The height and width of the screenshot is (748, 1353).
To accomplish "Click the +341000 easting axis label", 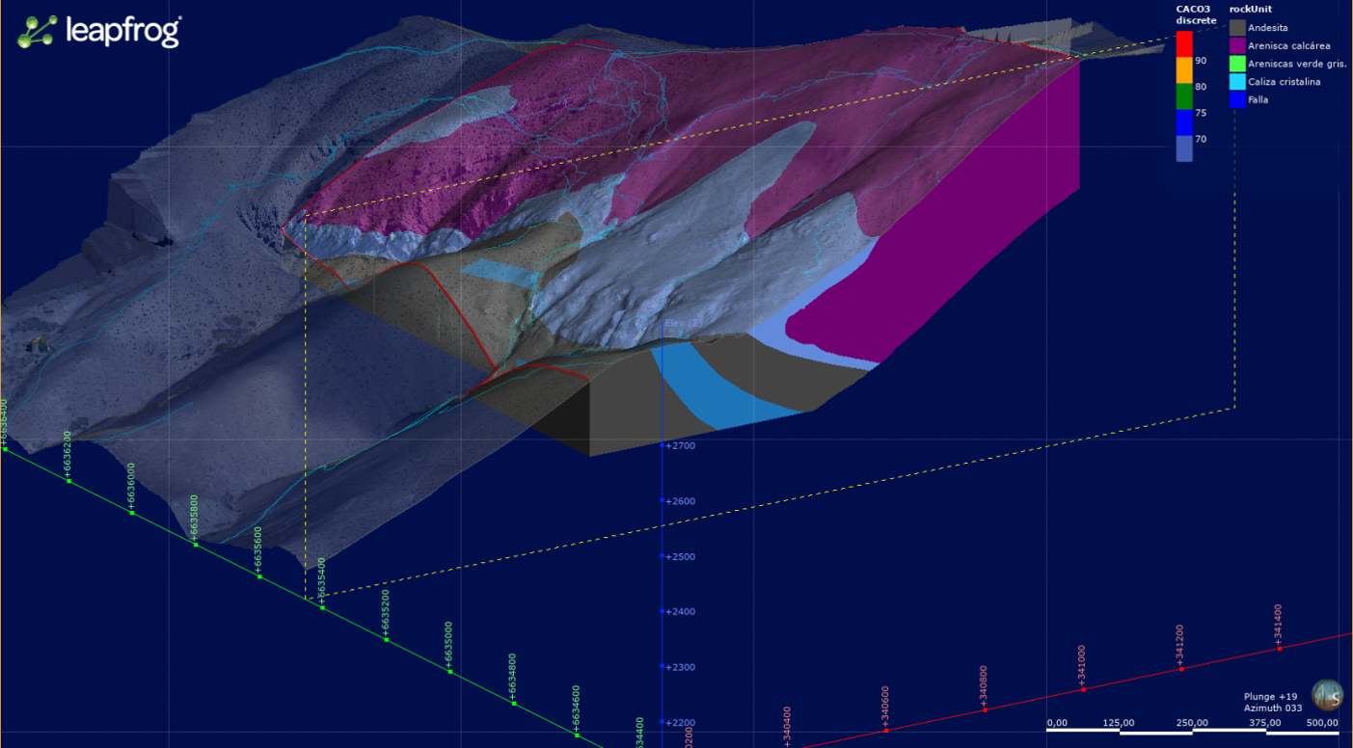I will (1081, 664).
